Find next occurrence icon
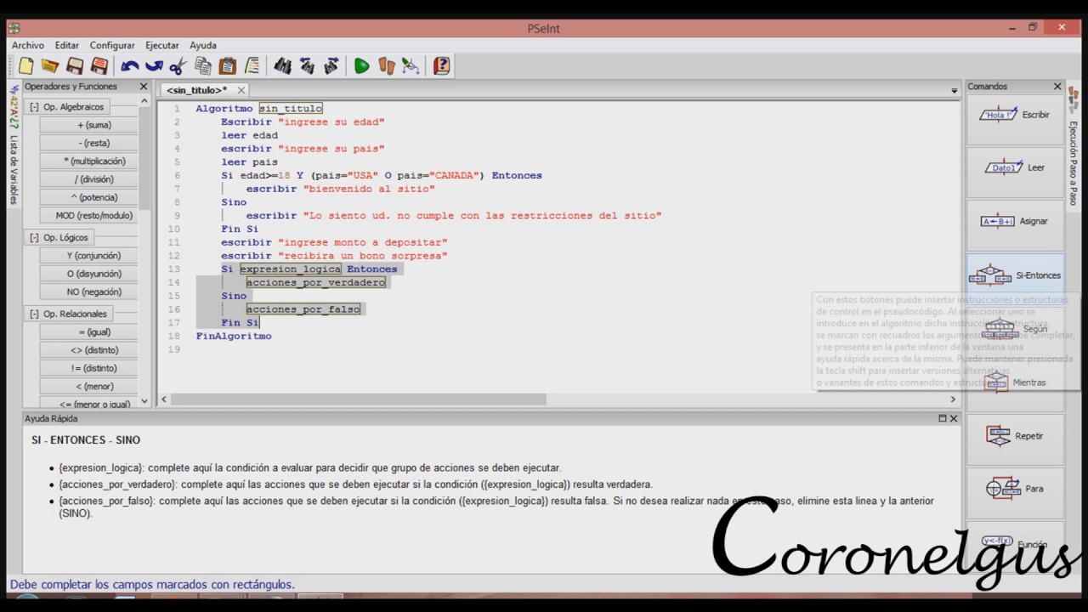 [x=331, y=65]
